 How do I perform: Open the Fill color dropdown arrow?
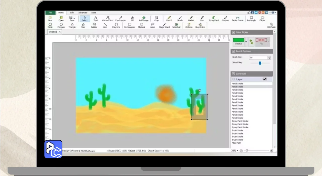268,42
